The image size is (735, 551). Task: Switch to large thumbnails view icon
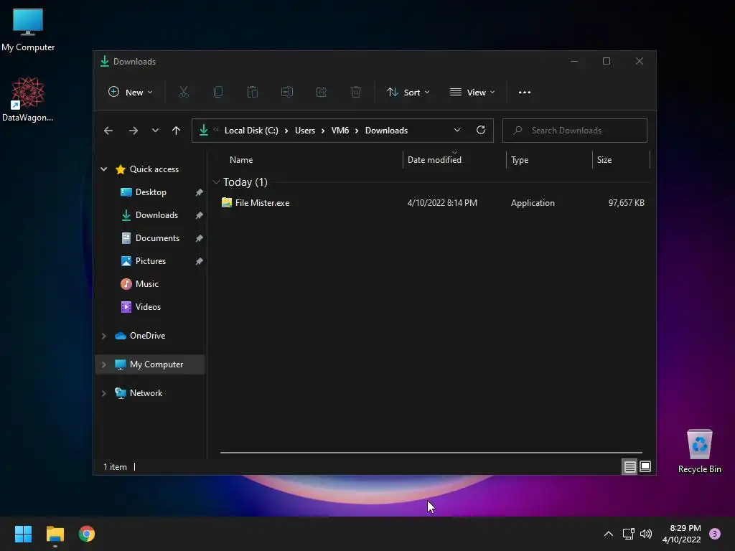click(x=645, y=466)
